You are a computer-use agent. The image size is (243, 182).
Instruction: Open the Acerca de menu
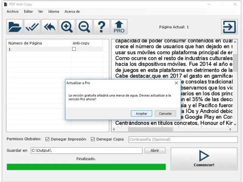(72, 12)
